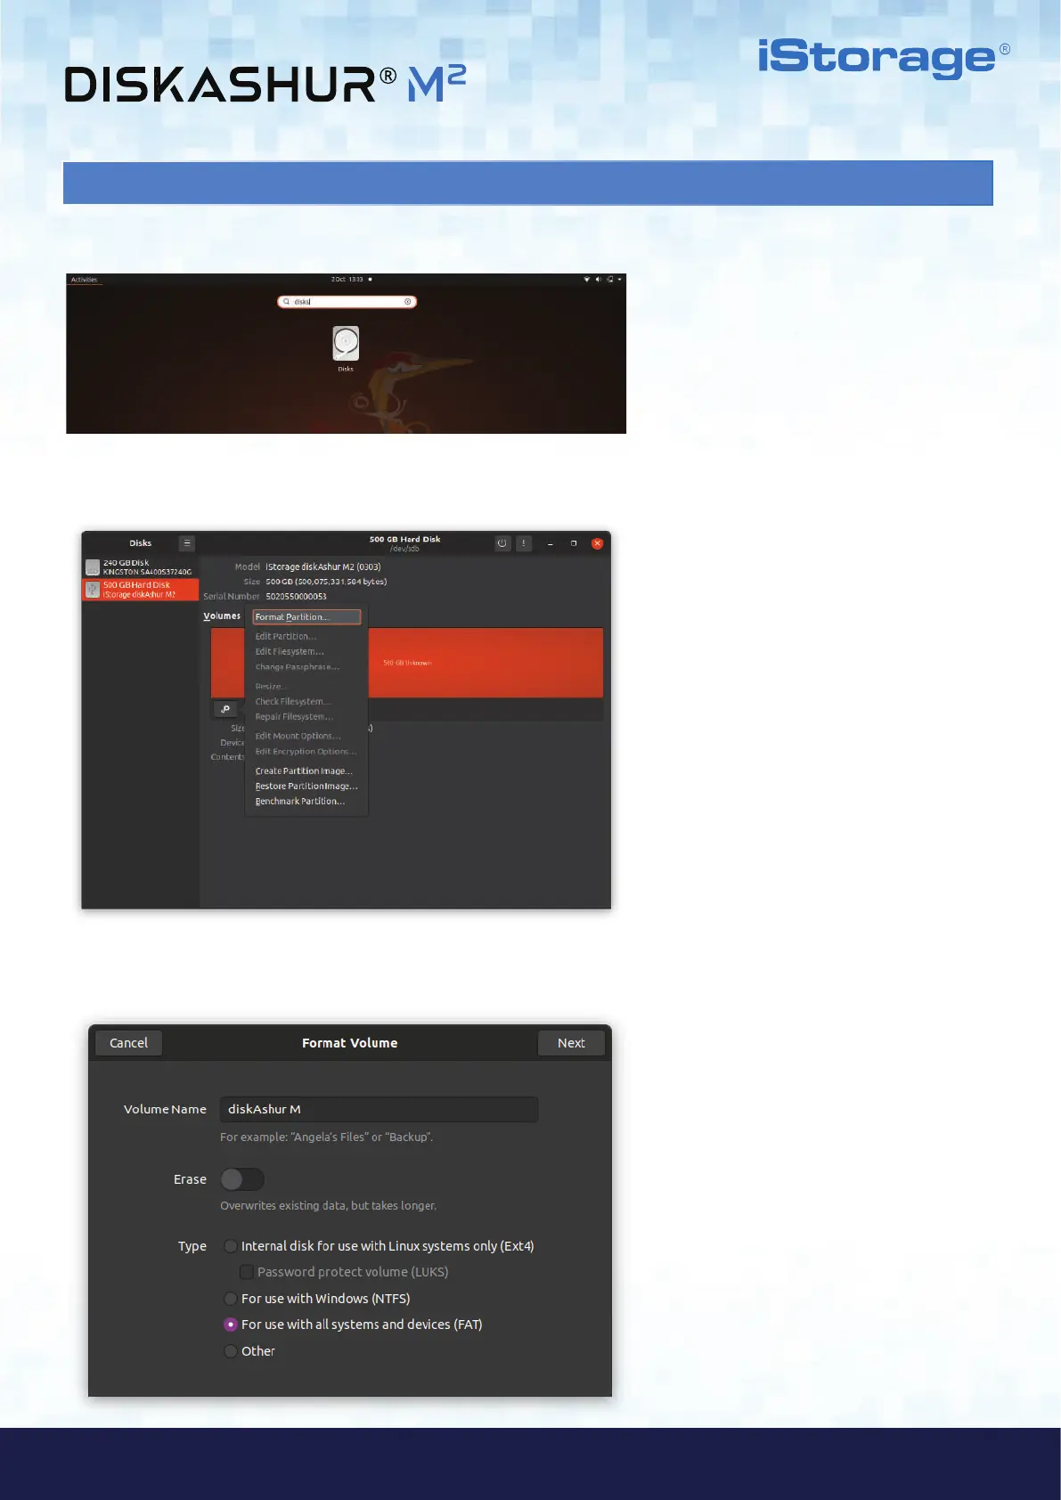This screenshot has width=1061, height=1500.
Task: Click the Next button in Format Volume
Action: 571,1043
